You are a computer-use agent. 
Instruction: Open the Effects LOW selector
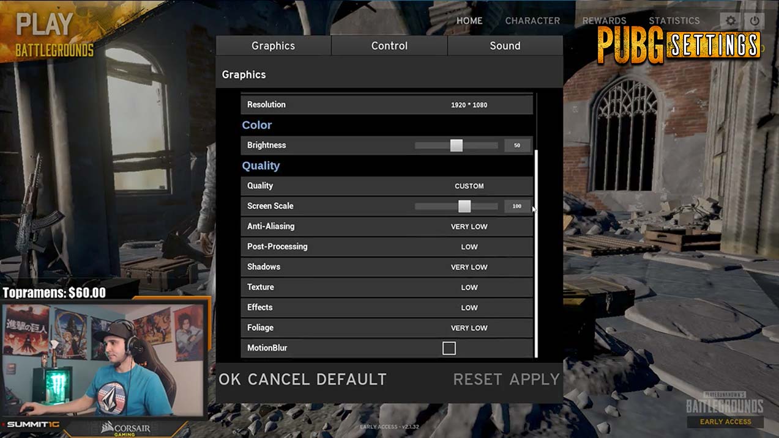469,307
